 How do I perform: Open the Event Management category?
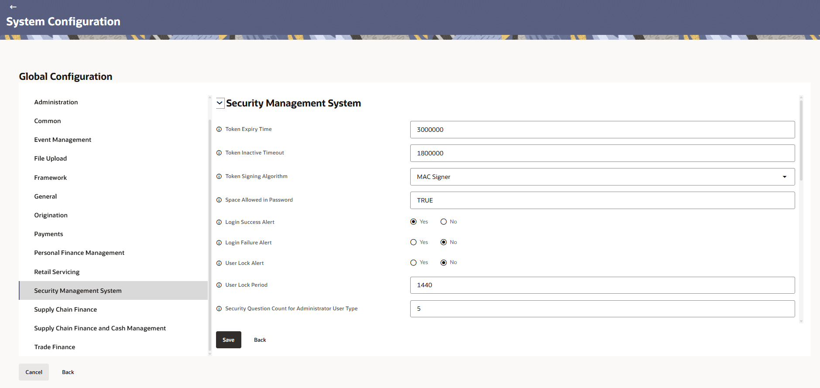113,140
